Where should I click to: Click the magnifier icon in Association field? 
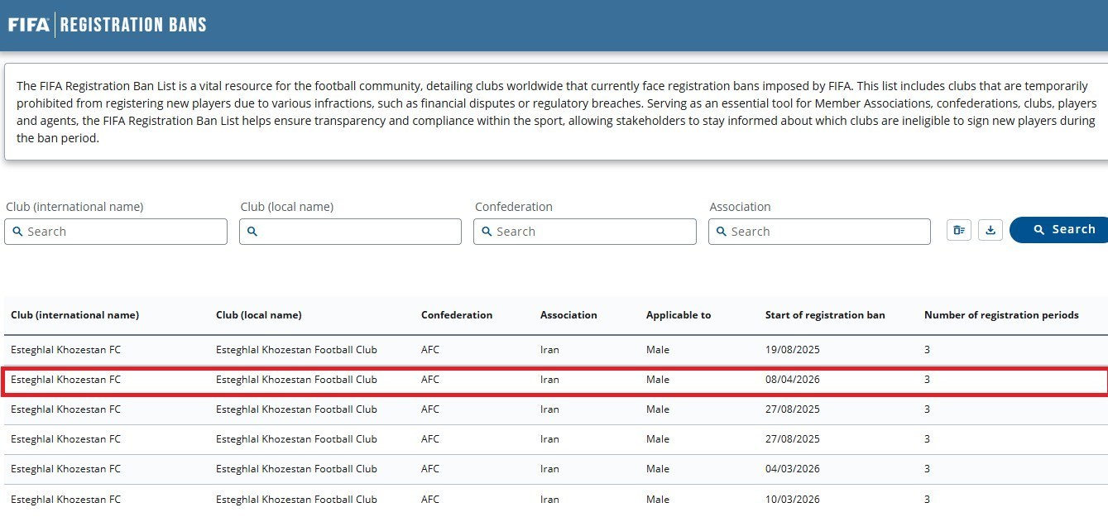(x=721, y=232)
